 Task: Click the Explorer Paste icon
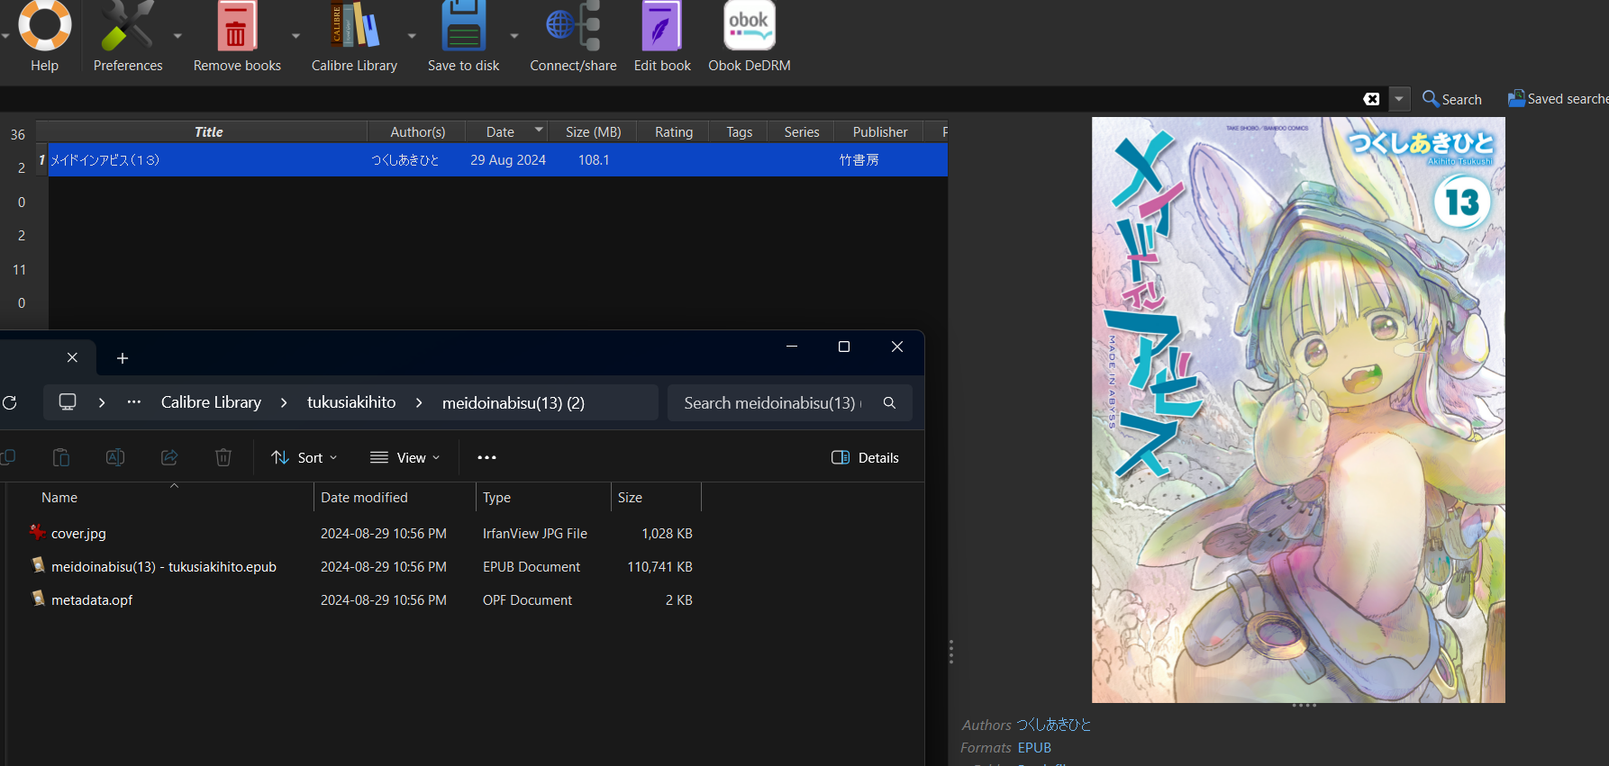point(61,457)
